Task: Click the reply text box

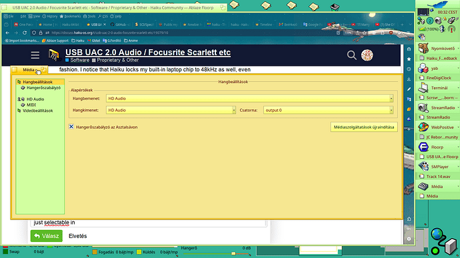Action: tap(149, 223)
